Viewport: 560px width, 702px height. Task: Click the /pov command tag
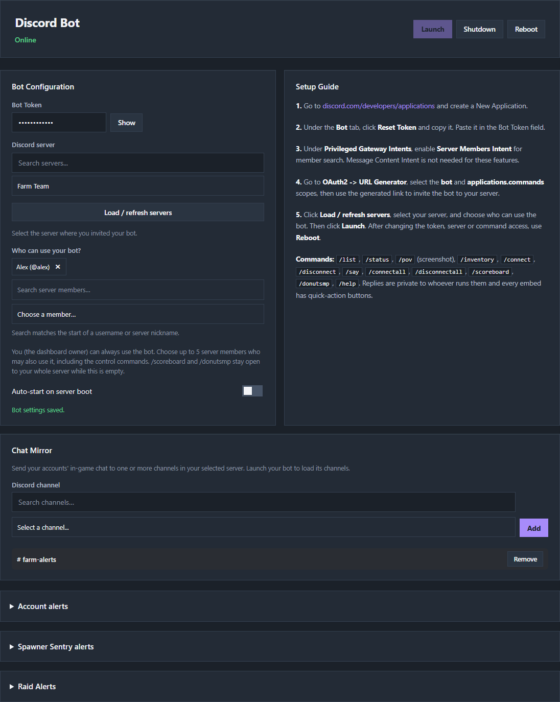405,260
